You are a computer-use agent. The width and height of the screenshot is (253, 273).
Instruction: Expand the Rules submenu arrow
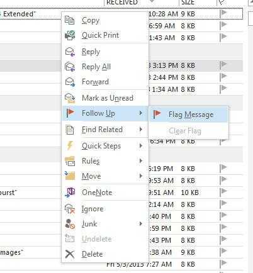tap(141, 161)
